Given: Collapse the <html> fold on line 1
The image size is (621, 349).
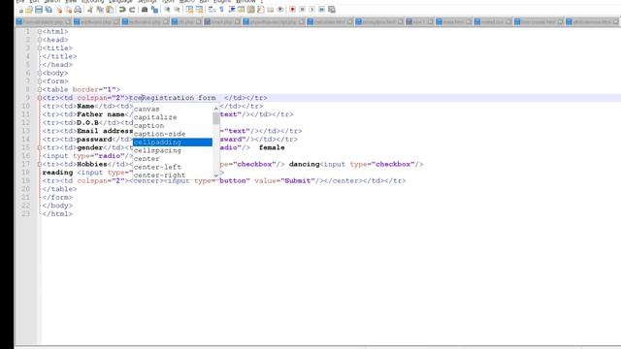Looking at the screenshot, I should 39,31.
